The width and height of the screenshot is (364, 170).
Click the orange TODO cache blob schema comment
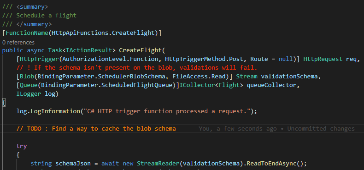point(96,129)
